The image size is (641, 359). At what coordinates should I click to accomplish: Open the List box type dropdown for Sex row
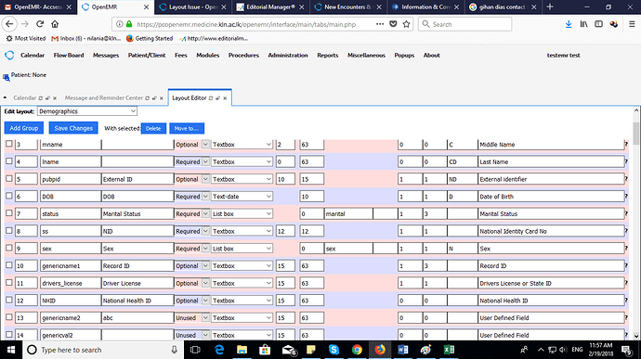tap(242, 249)
